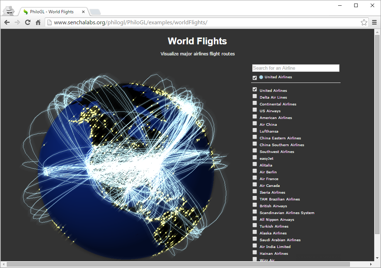Viewport: 381px width, 268px height.
Task: Click the horizontal scrollbar thumb
Action: tap(178, 264)
